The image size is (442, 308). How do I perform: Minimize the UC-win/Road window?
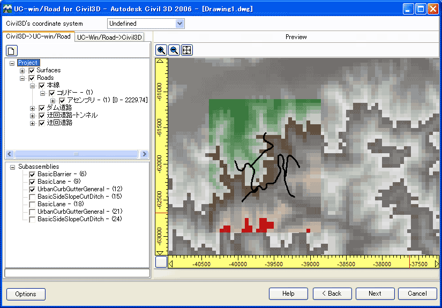click(408, 9)
